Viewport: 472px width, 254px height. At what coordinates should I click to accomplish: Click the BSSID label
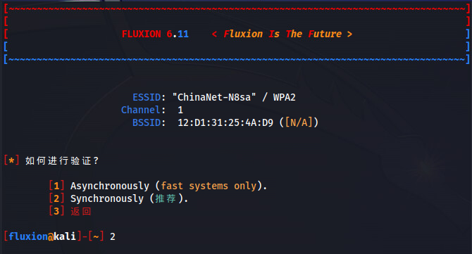click(x=147, y=122)
